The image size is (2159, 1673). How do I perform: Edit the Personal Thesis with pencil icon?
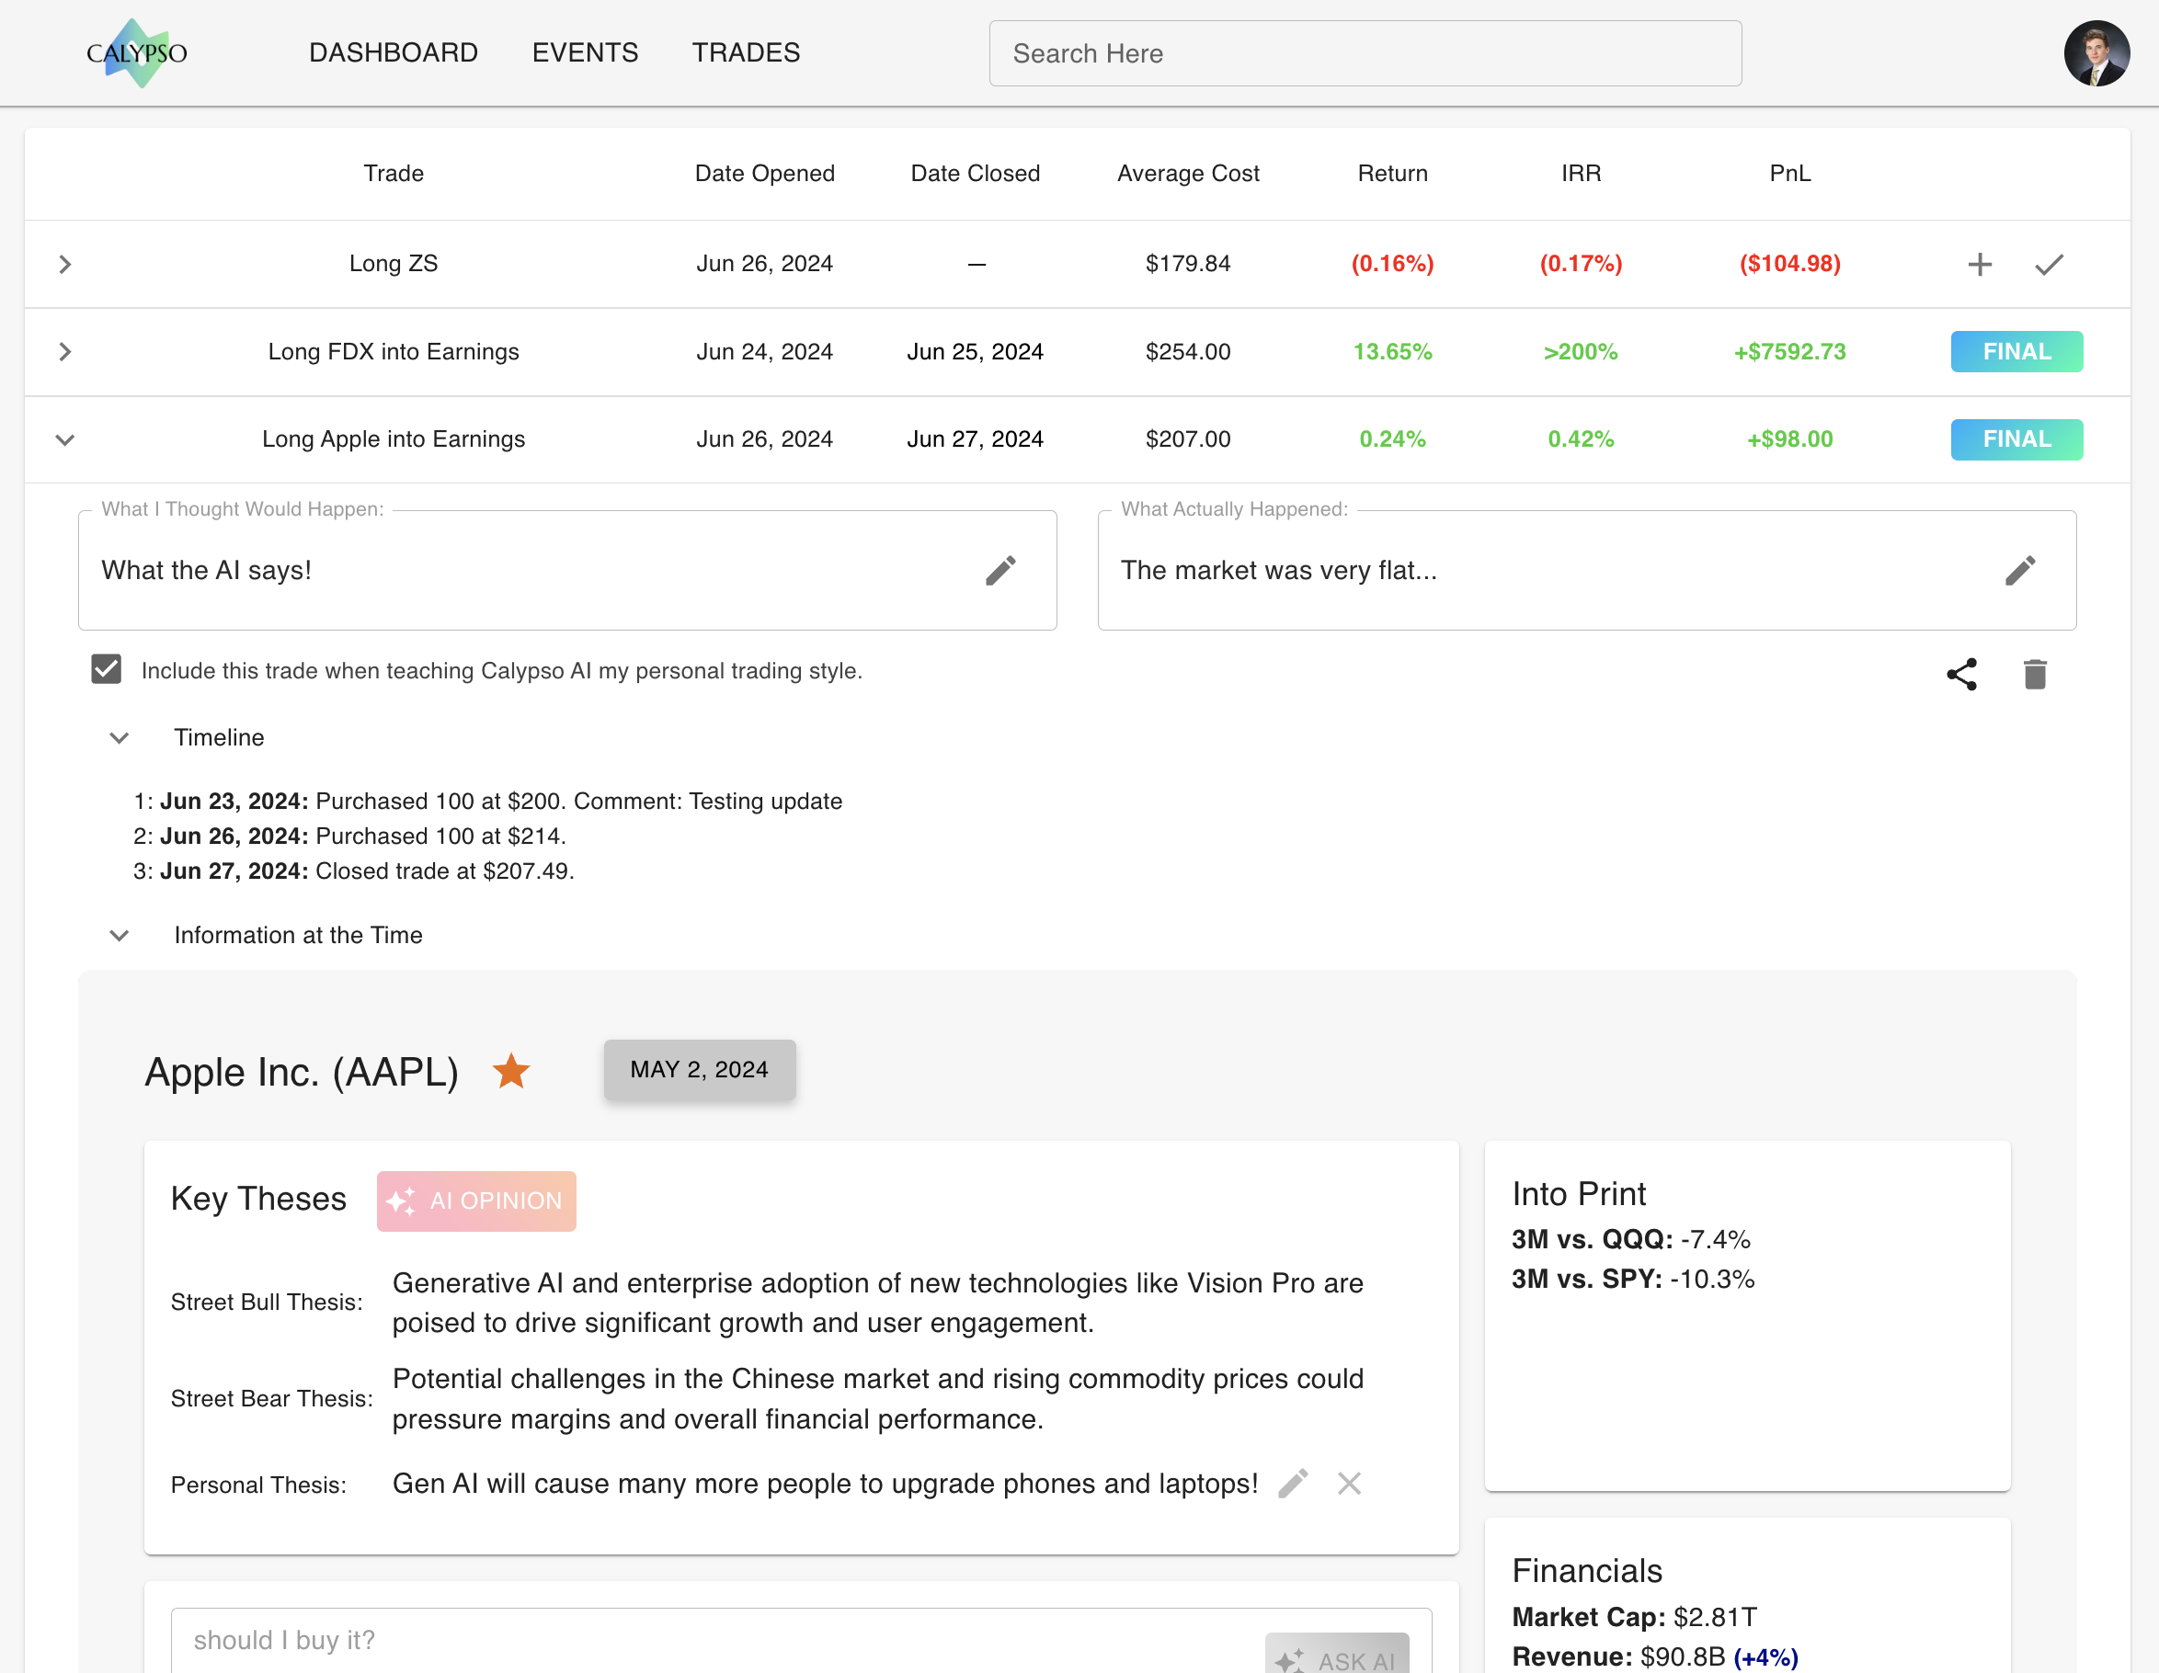coord(1293,1484)
